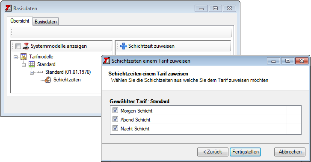The width and height of the screenshot is (311, 162).
Task: Click the Basisdaten window app icon
Action: coord(8,8)
